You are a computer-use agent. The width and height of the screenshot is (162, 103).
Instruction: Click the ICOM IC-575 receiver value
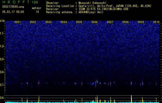tap(103, 9)
